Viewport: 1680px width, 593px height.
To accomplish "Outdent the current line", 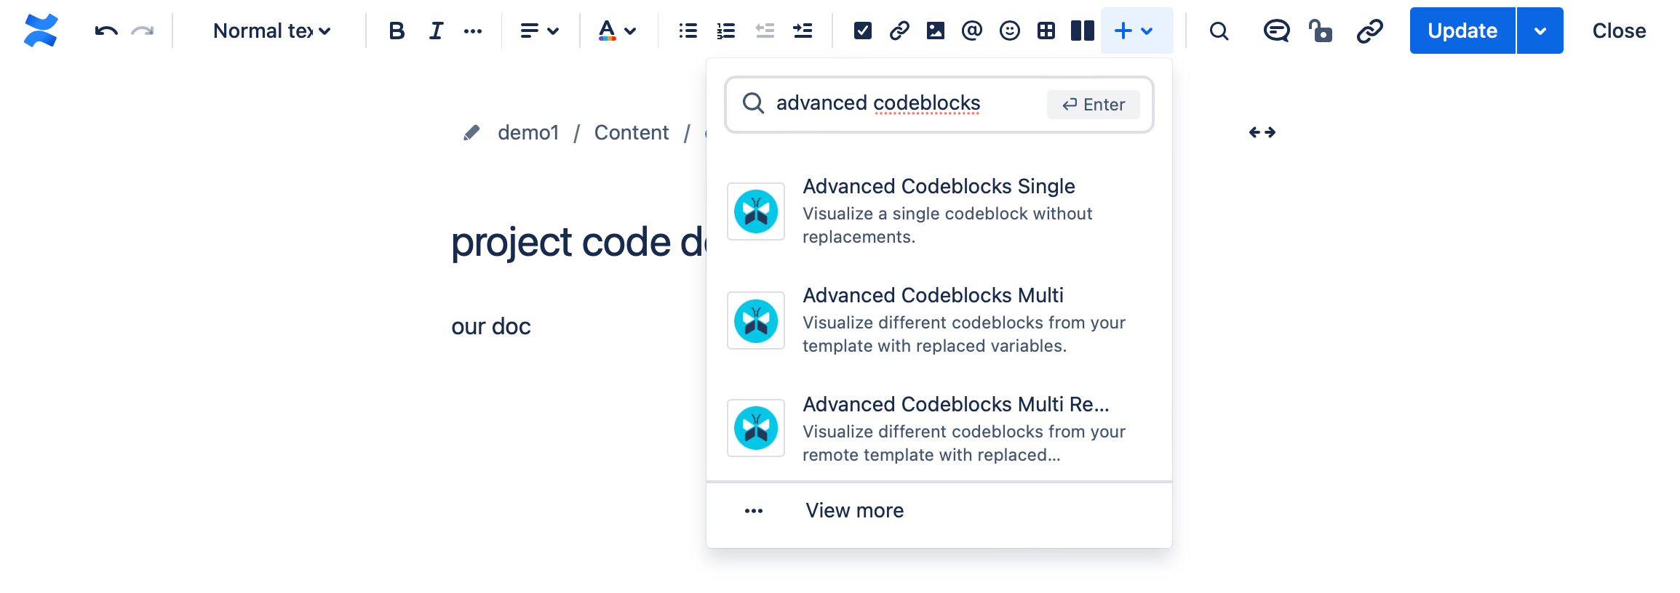I will point(765,31).
